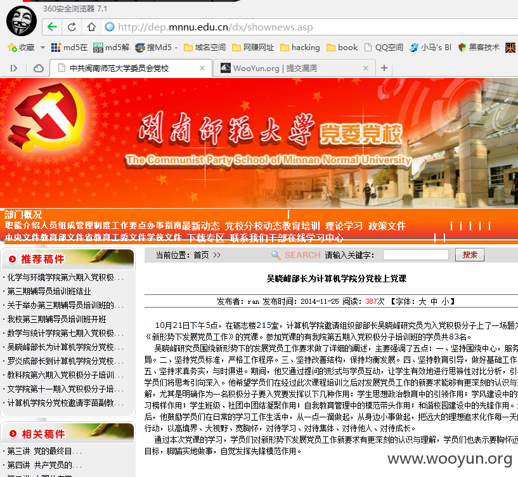Click the site globe icon in address bar
The height and width of the screenshot is (477, 518).
click(109, 27)
